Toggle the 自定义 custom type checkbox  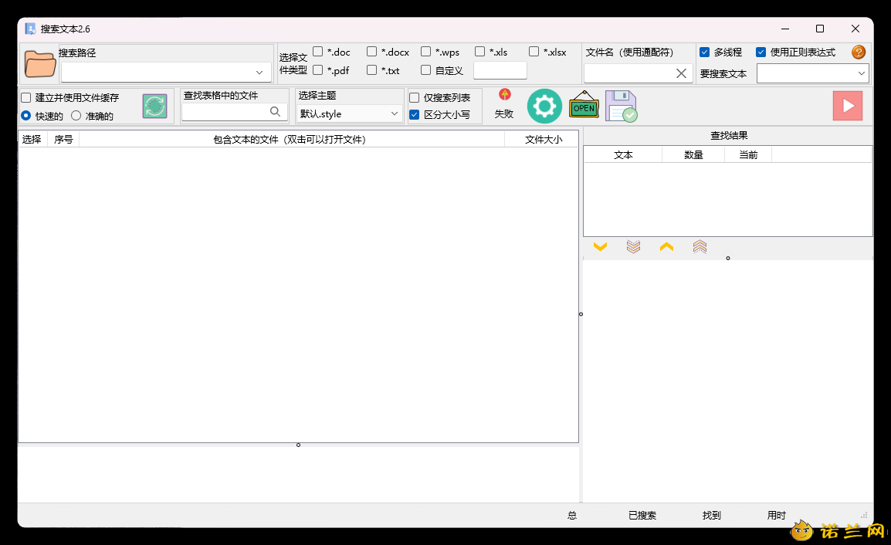(425, 70)
